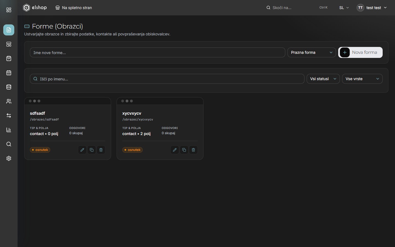Open the transfer arrows icon in sidebar
Viewport: 395px width, 247px height.
pyautogui.click(x=9, y=116)
